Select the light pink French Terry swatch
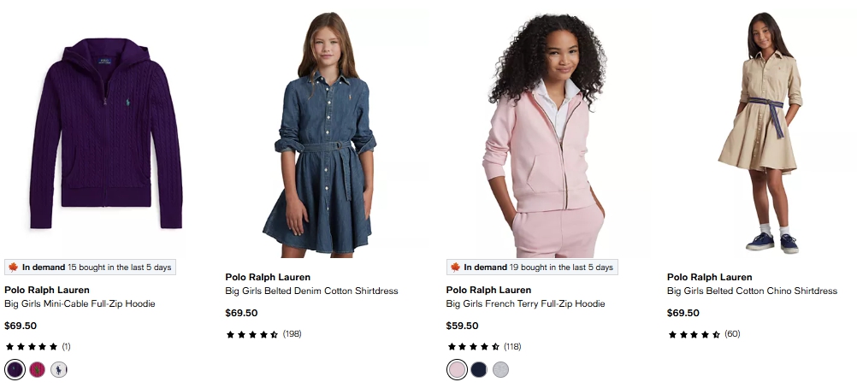857x388 pixels. (457, 369)
